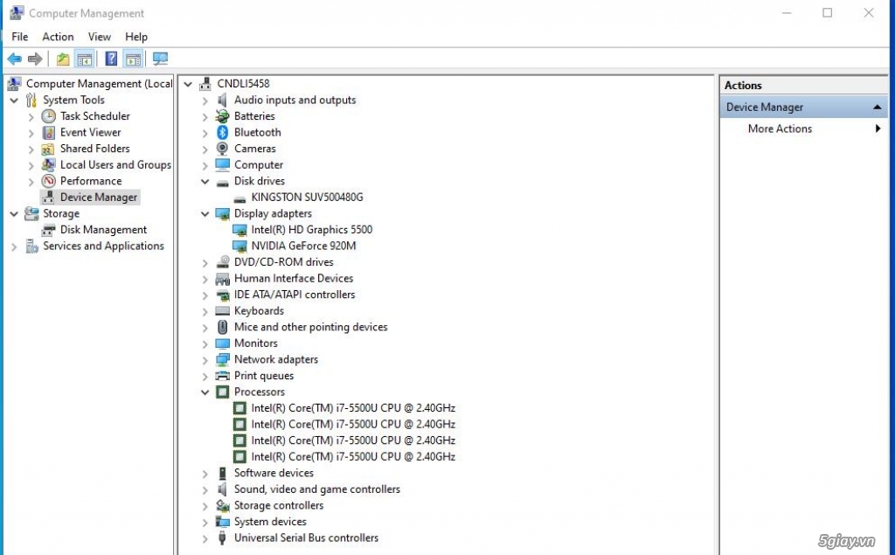Select NVIDIA GeForce 920M adapter

point(303,246)
